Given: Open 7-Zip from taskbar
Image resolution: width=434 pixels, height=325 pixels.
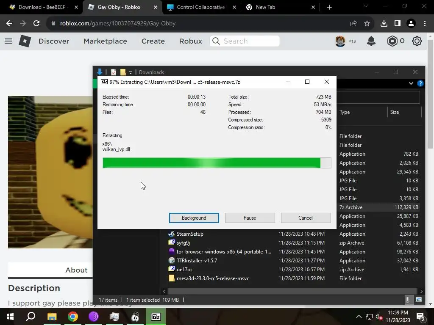Looking at the screenshot, I should click(x=156, y=317).
